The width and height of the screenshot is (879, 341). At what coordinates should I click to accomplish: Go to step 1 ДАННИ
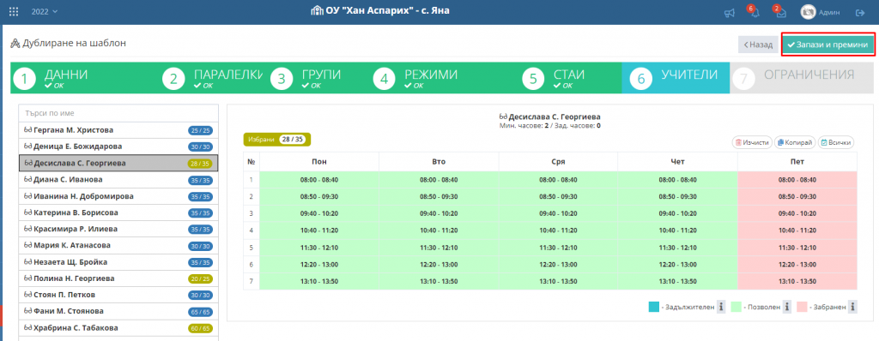(x=84, y=78)
